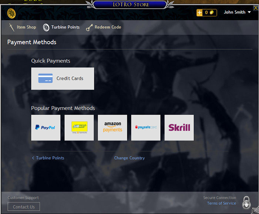The height and width of the screenshot is (214, 259).
Task: Click the key icon beside Redeem Code
Action: [90, 27]
